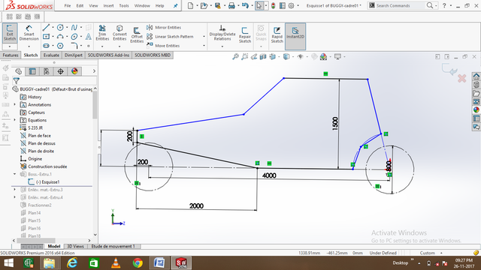Screen dimensions: 481x270
Task: Open the Trim Entities dropdown arrow
Action: click(102, 46)
